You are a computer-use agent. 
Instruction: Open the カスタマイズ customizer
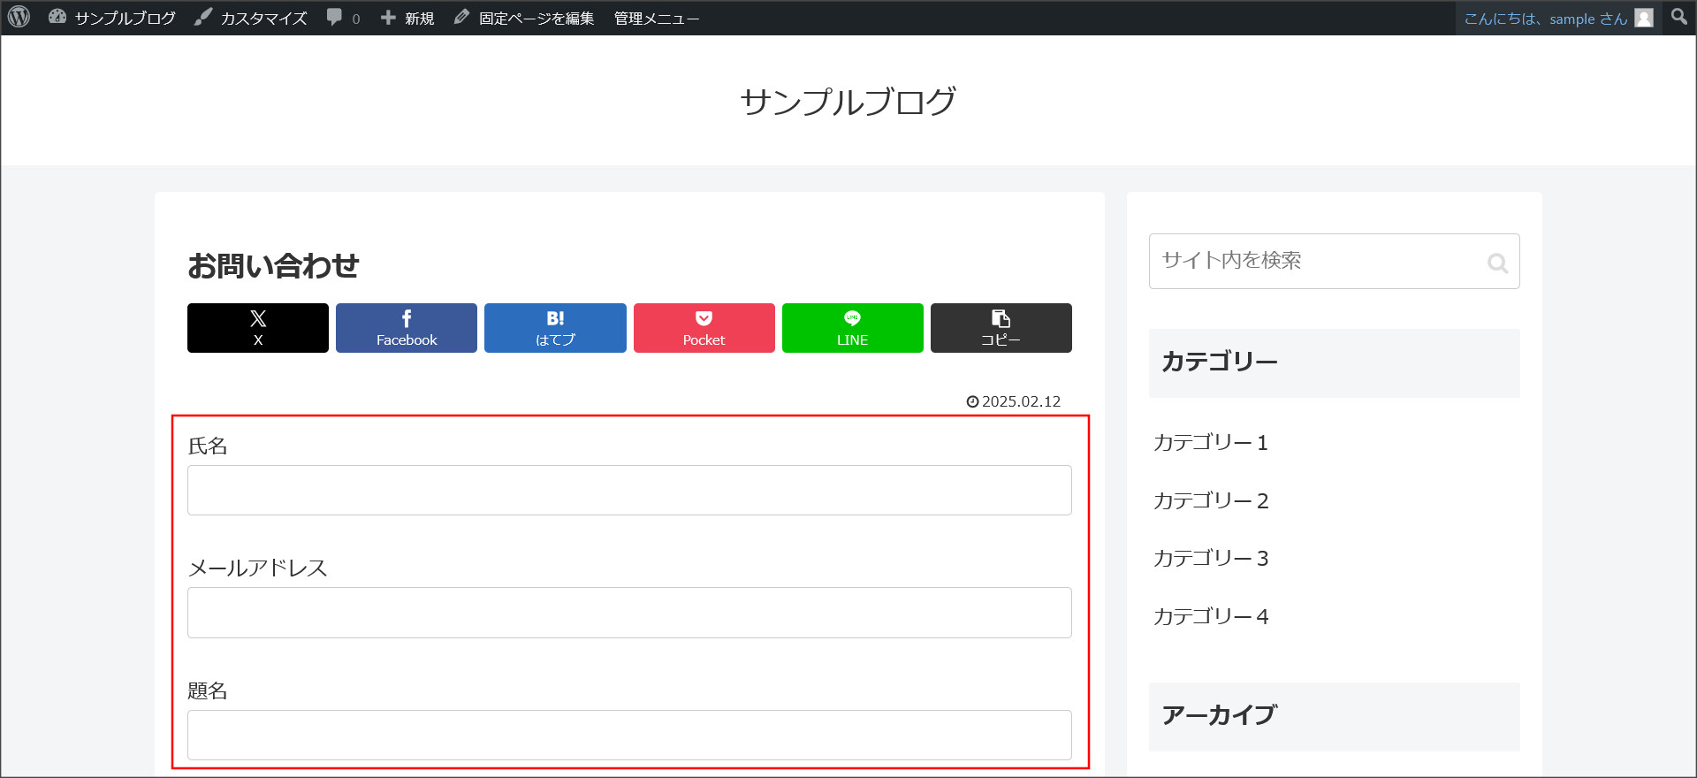pos(252,18)
